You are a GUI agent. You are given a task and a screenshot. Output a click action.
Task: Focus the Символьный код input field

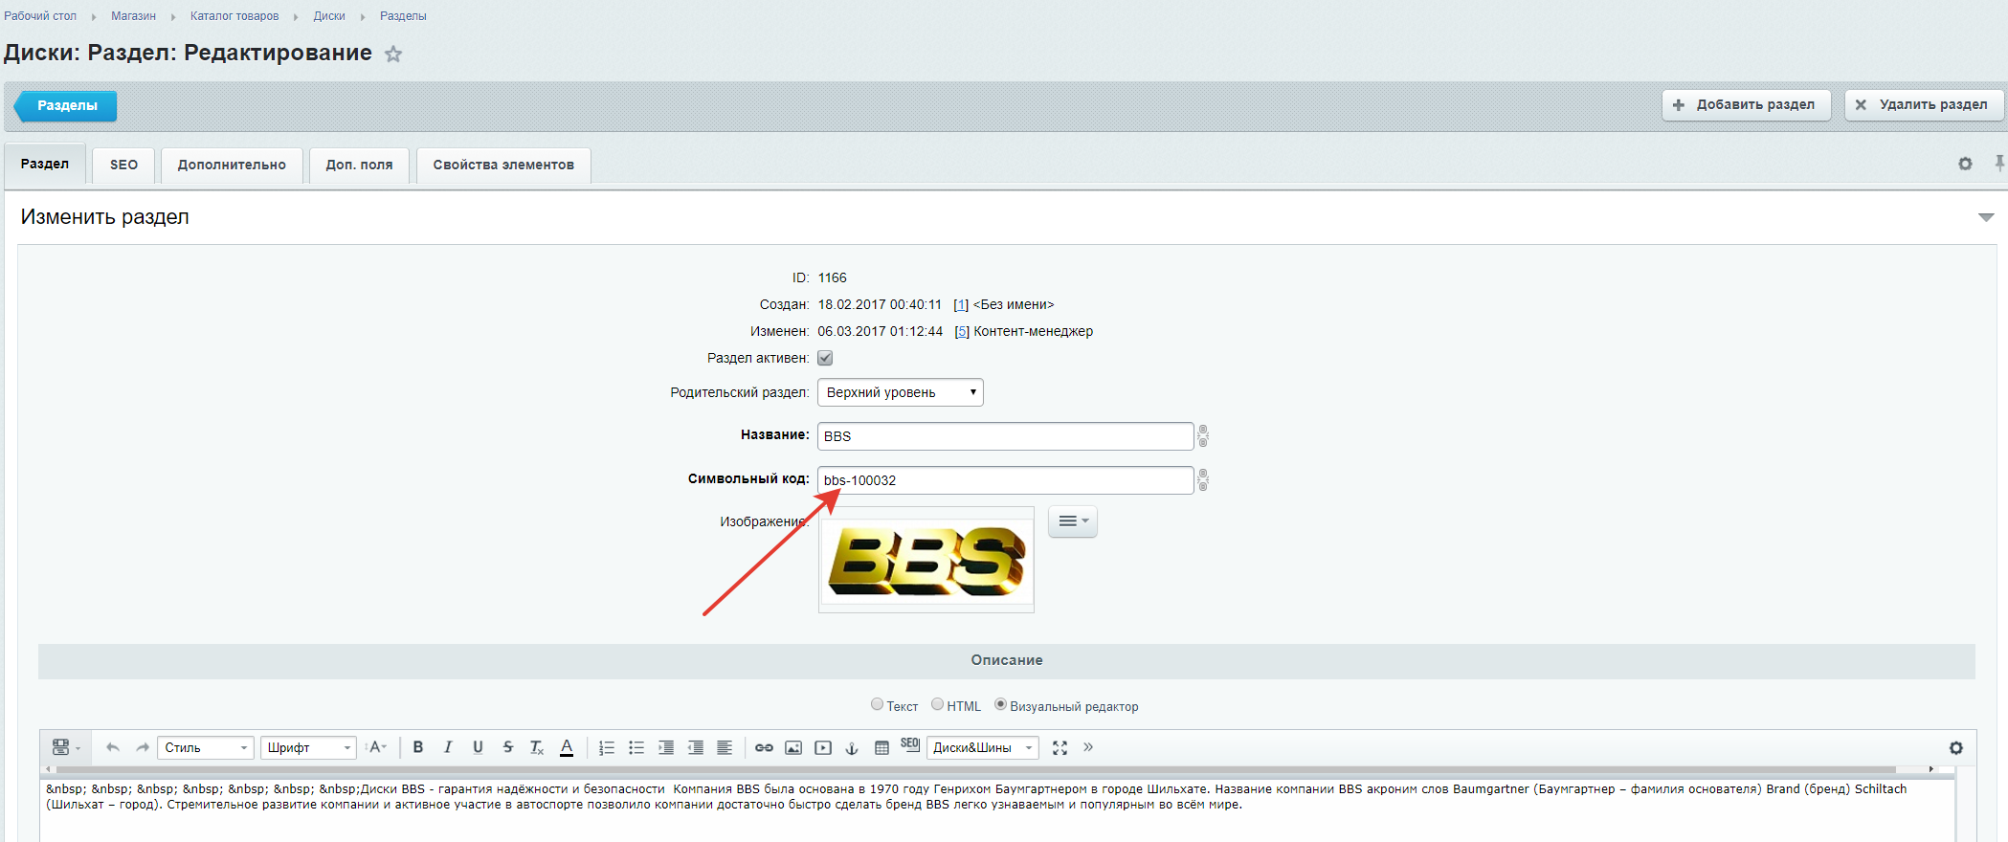coord(1005,480)
